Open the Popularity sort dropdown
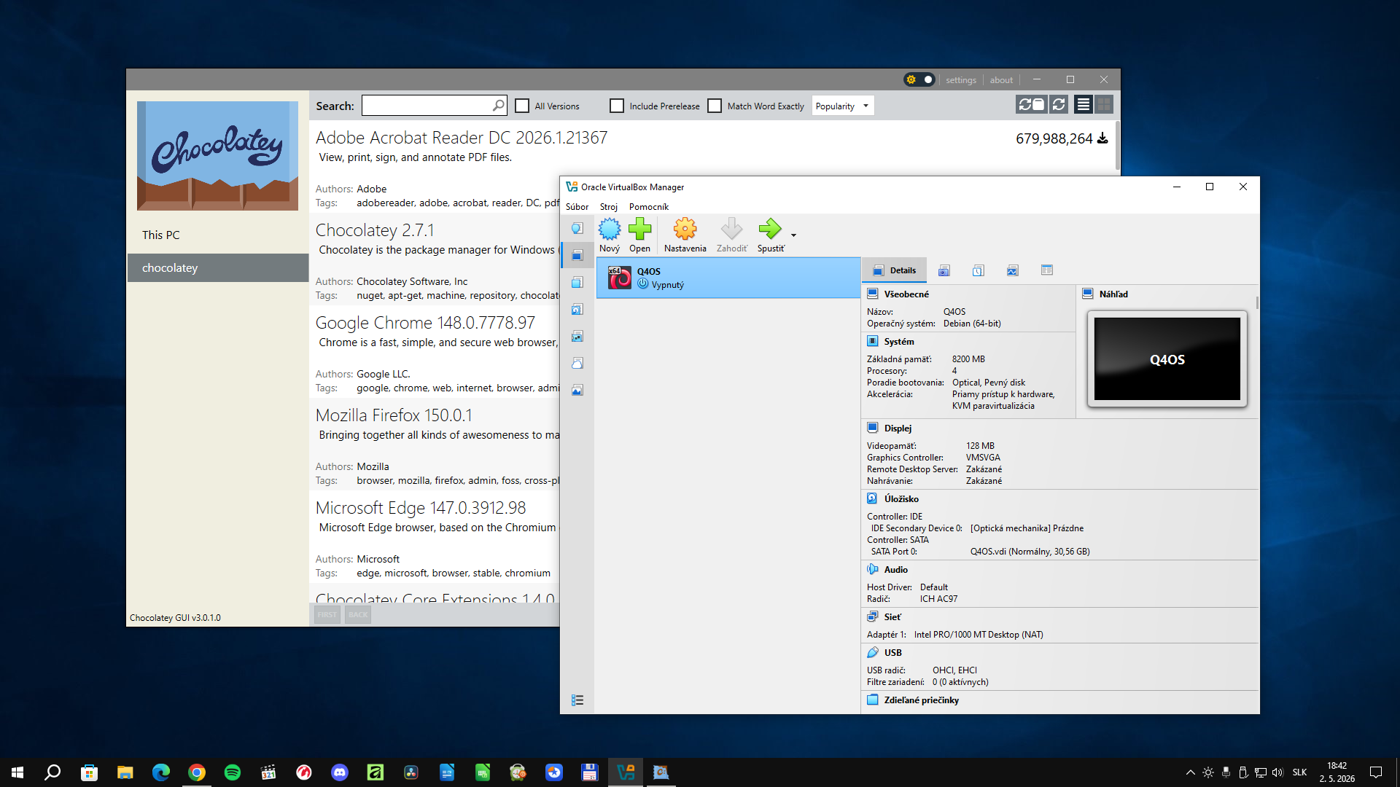The height and width of the screenshot is (787, 1400). 842,106
